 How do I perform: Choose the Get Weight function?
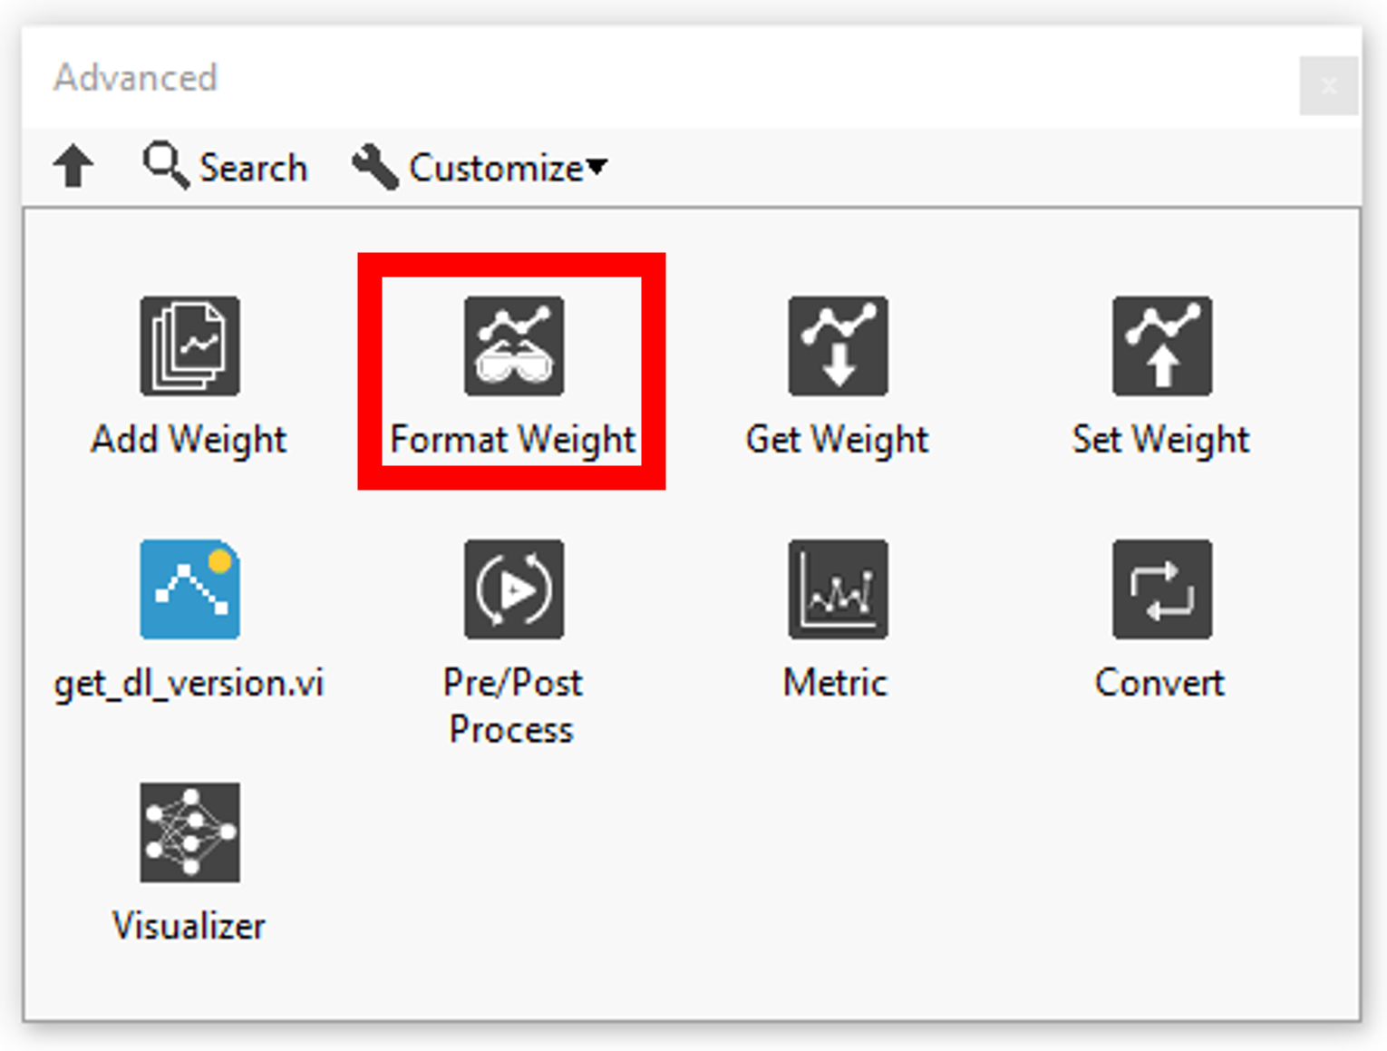tap(838, 345)
